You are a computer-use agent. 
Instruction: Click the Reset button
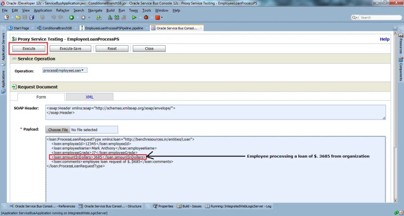[112, 49]
